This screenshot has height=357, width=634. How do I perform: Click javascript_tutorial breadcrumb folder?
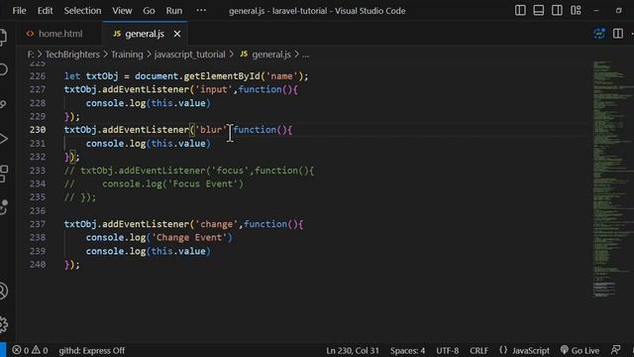tap(189, 55)
